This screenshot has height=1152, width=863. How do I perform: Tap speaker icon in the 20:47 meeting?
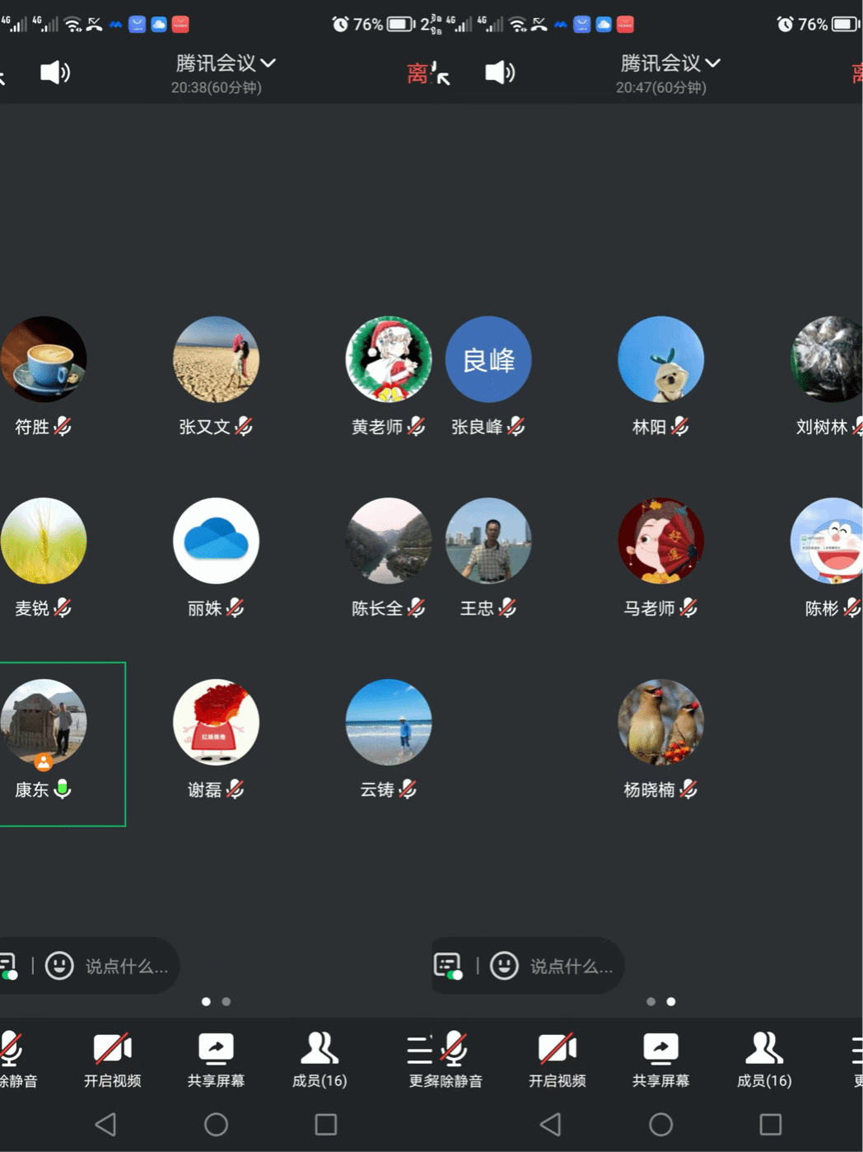tap(500, 73)
